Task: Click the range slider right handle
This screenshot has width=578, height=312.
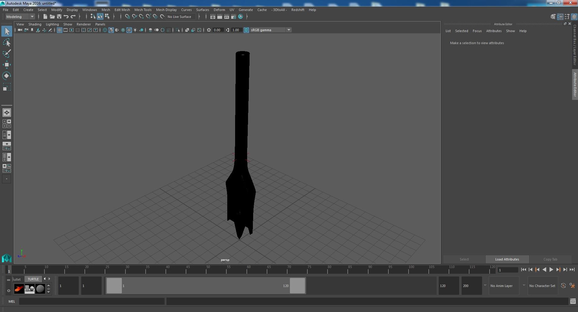Action: tap(297, 285)
